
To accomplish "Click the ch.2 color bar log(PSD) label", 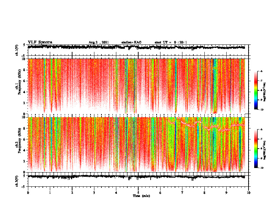I will tap(265, 150).
